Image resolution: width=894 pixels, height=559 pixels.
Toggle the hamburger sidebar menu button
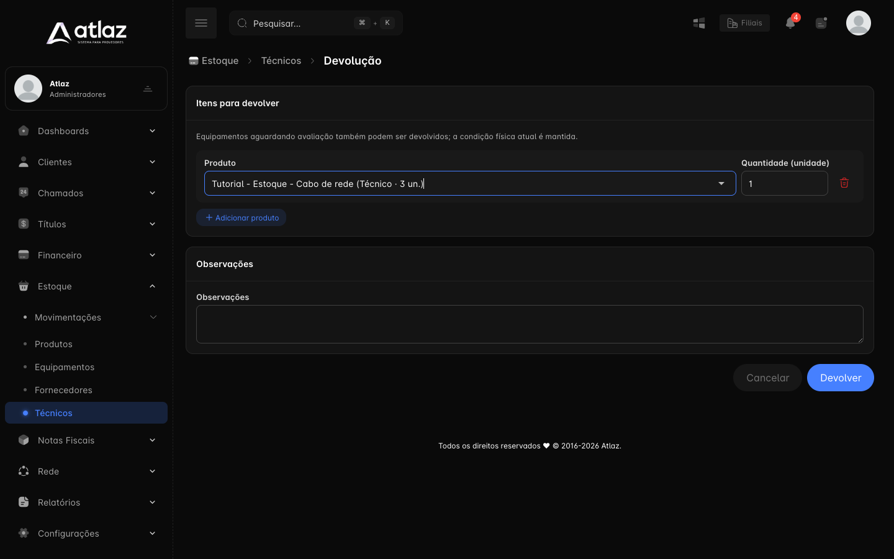pos(201,23)
